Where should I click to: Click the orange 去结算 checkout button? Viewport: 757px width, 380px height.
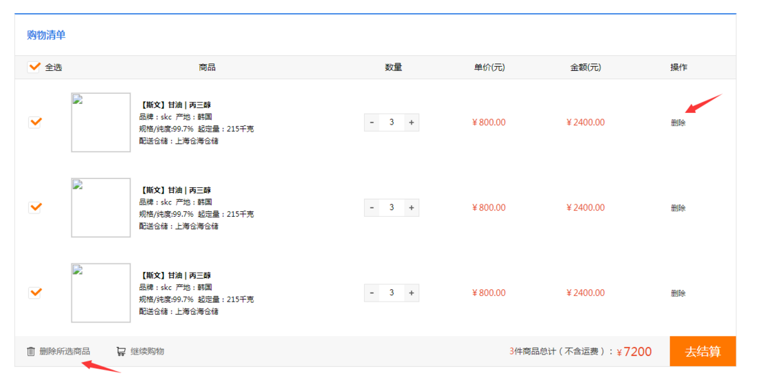tap(703, 352)
